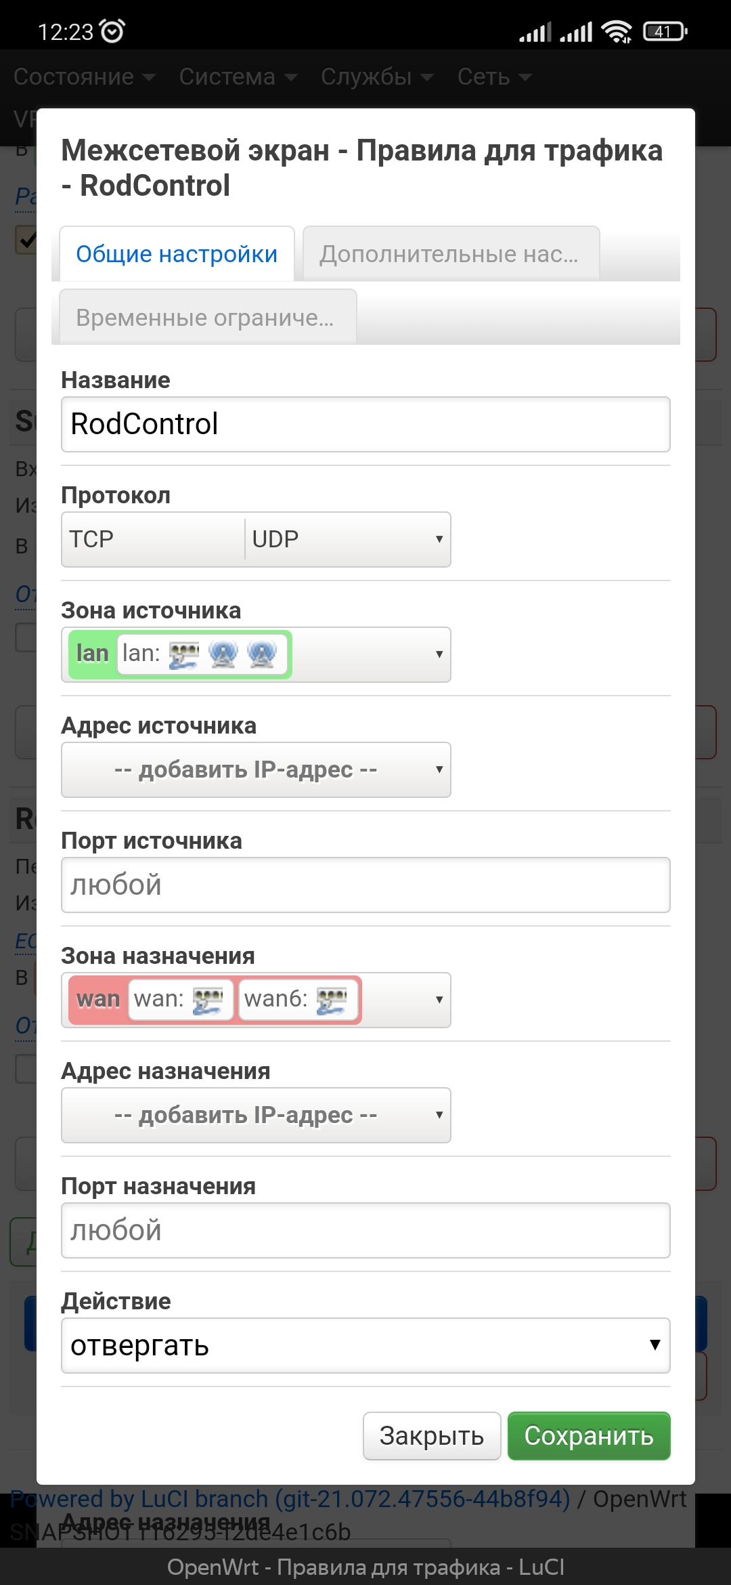Open the Общие настройки tab
Viewport: 731px width, 1585px height.
click(177, 254)
